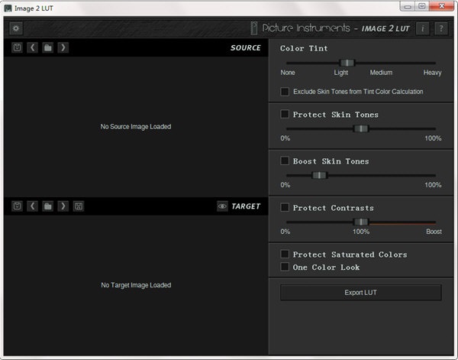Paste target image from clipboard icon

coord(18,206)
